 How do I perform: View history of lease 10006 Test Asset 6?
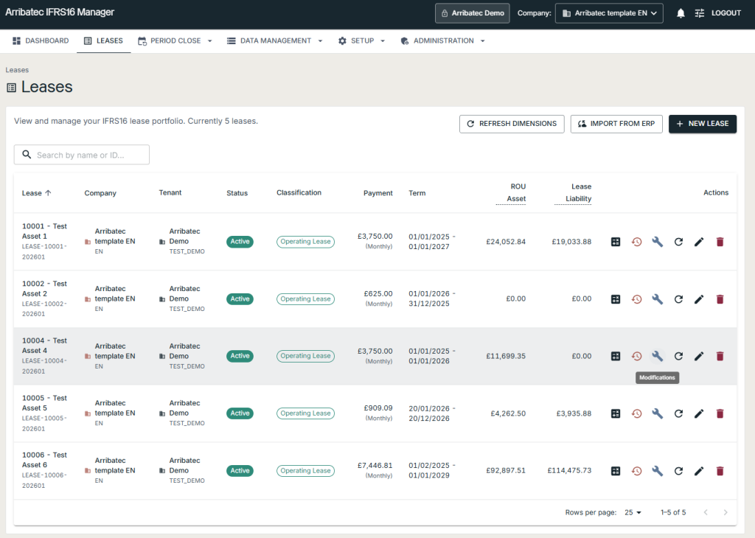(x=636, y=471)
